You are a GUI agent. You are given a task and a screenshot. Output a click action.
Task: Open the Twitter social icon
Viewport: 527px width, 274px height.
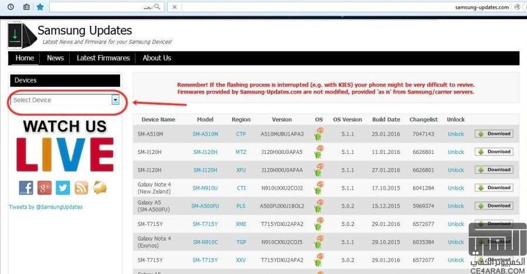coord(63,188)
